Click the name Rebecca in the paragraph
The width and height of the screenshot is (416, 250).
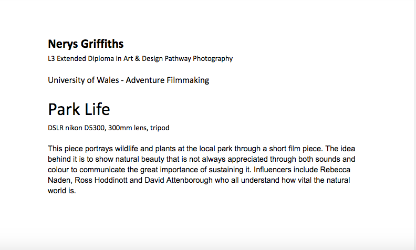coord(335,170)
